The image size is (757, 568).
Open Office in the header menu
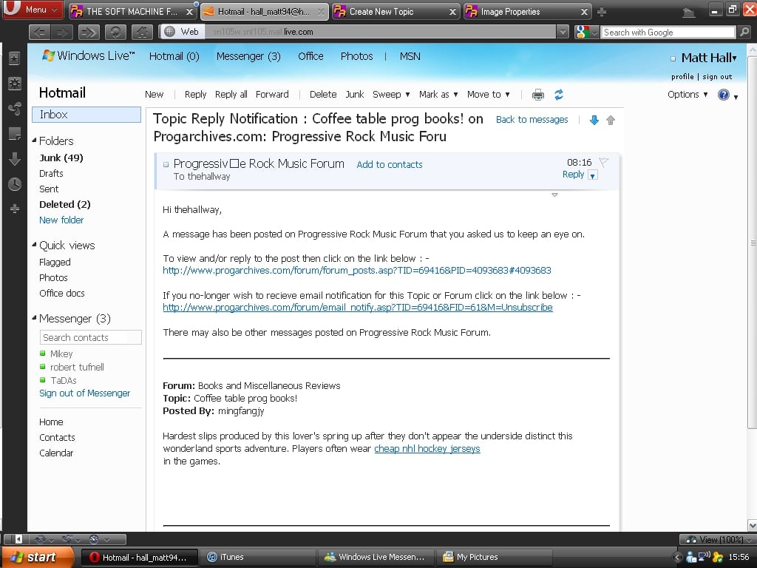coord(310,56)
